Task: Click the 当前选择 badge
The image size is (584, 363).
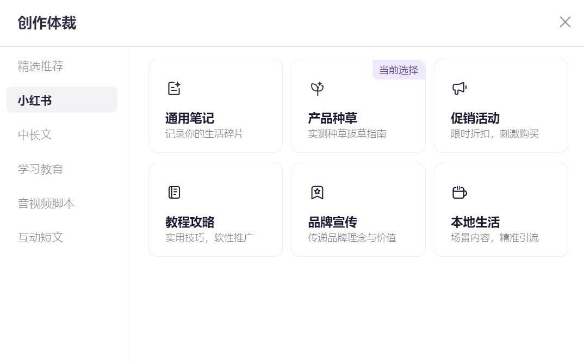Action: tap(399, 70)
